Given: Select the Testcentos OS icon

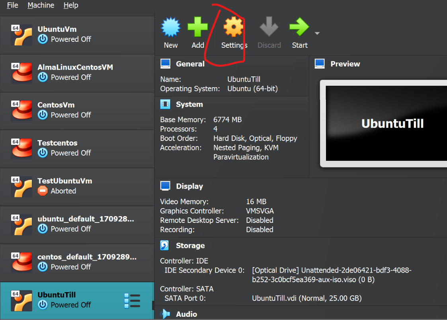Looking at the screenshot, I should (21, 148).
